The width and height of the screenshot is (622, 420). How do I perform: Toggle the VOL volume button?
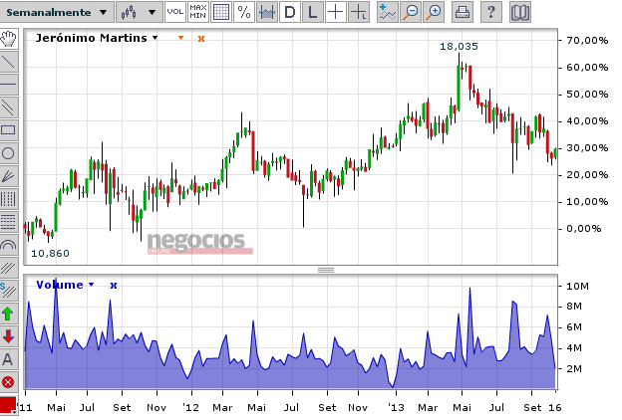point(175,12)
